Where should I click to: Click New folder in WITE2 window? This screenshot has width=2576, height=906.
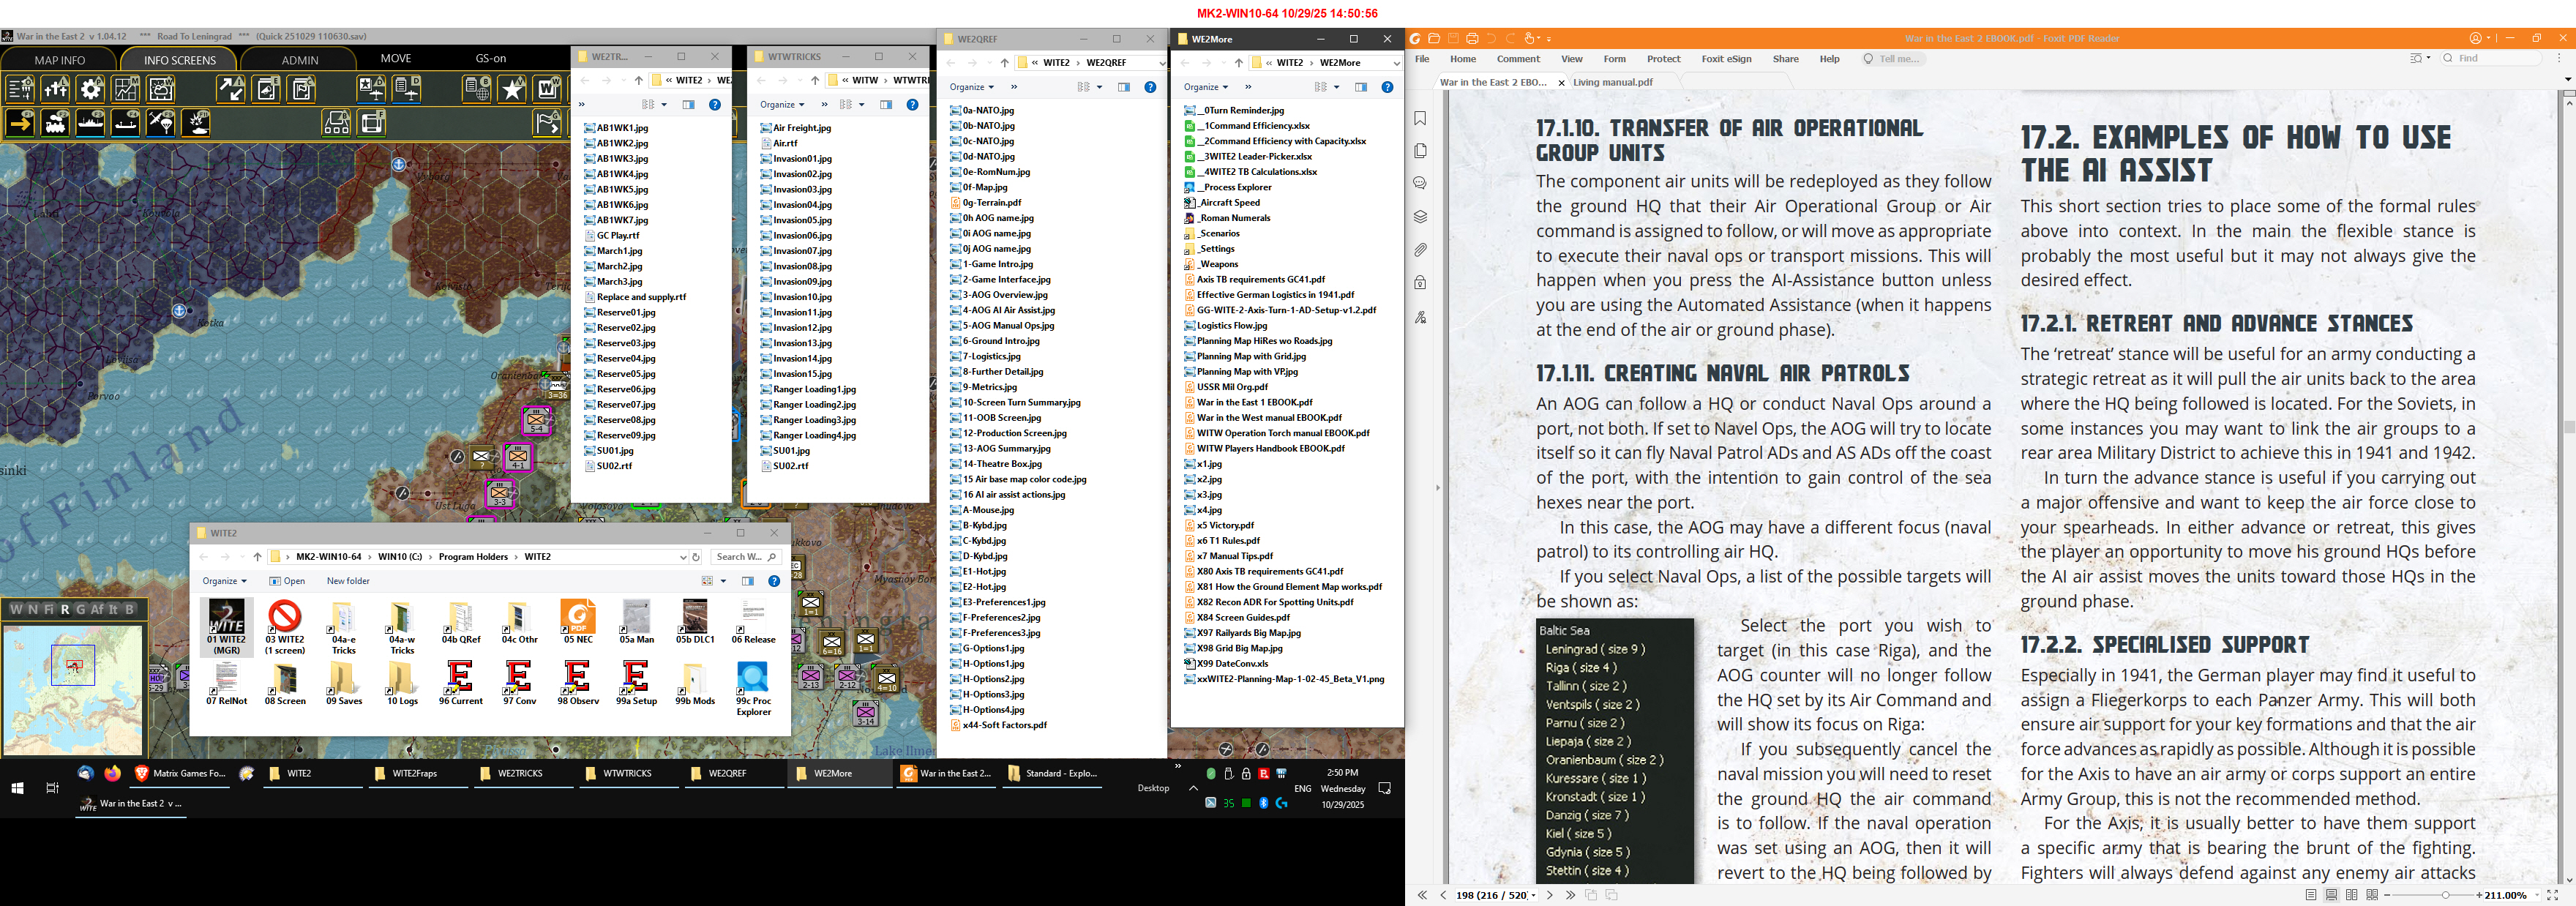[x=348, y=581]
